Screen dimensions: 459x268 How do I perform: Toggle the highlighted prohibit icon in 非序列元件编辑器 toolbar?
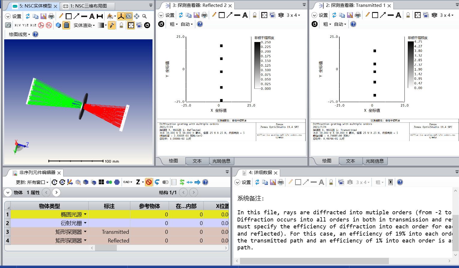coord(149,182)
